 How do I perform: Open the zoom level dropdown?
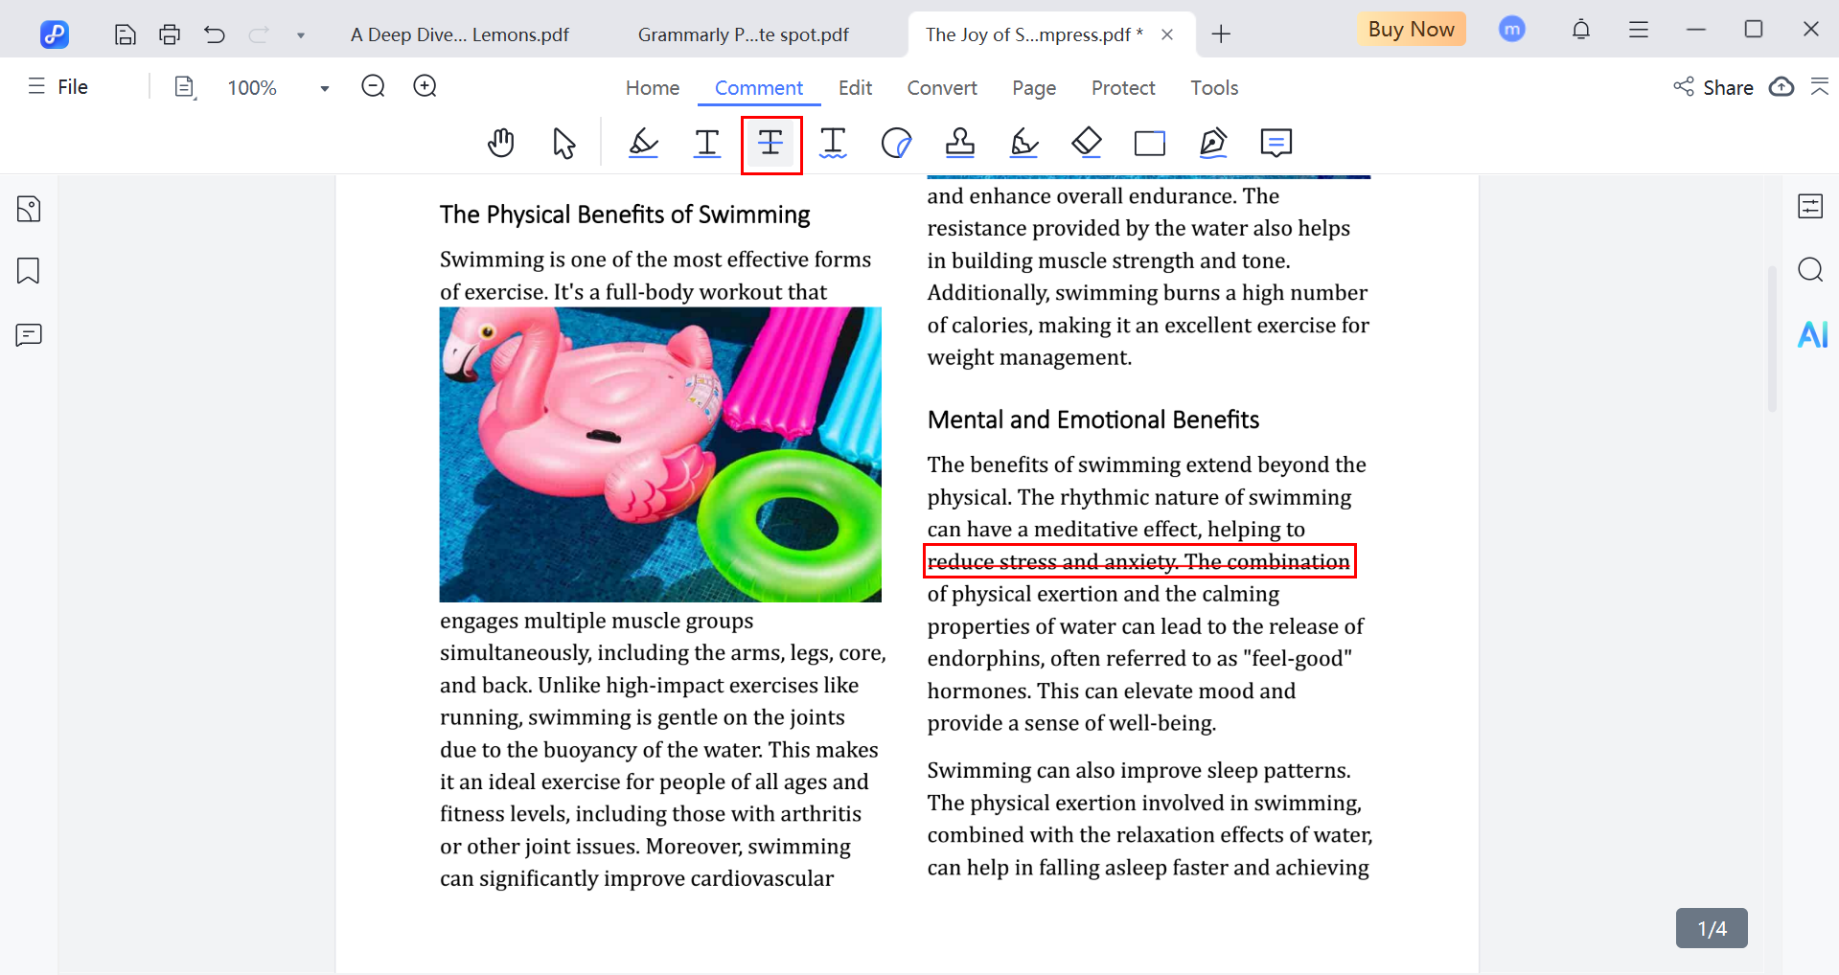[x=325, y=88]
